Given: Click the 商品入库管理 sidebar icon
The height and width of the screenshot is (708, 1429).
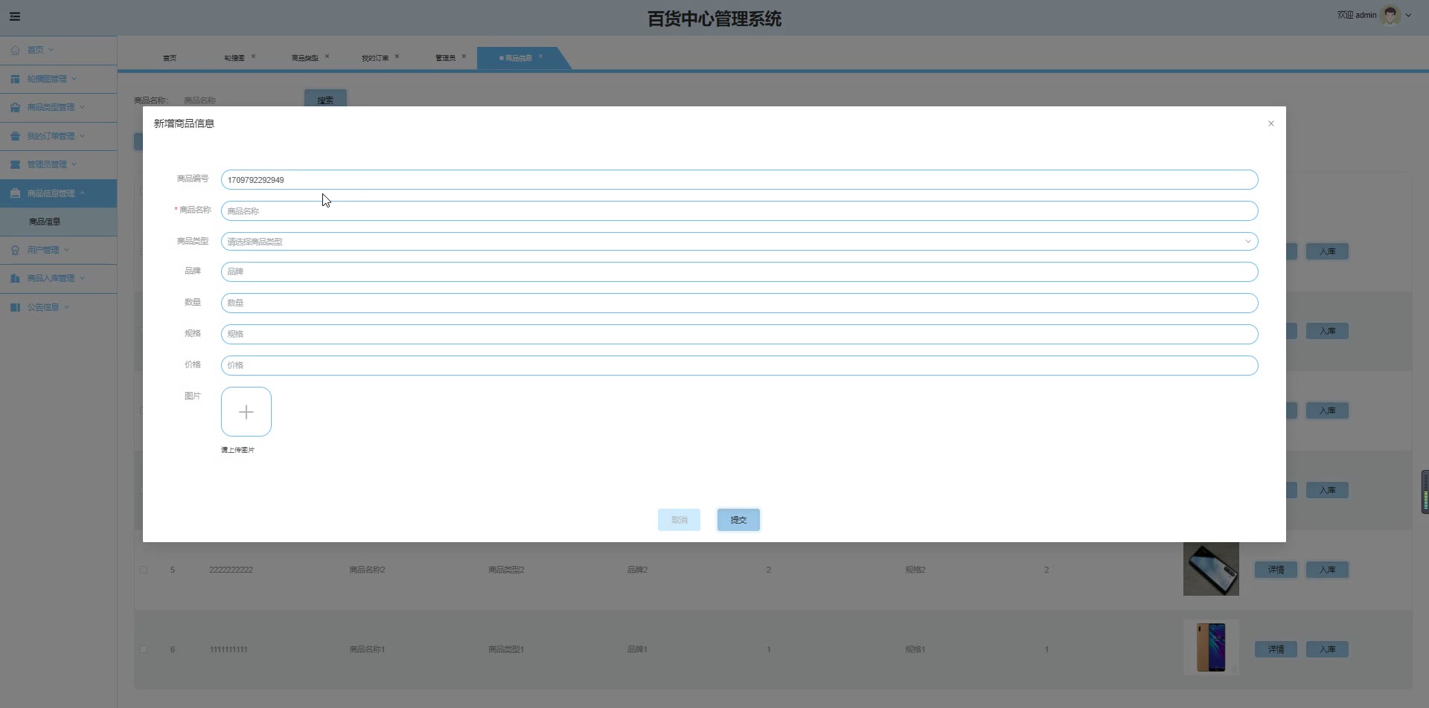Looking at the screenshot, I should [15, 278].
